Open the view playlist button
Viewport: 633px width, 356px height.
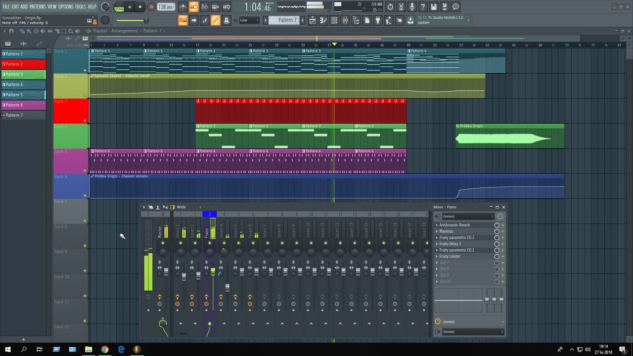[x=313, y=20]
